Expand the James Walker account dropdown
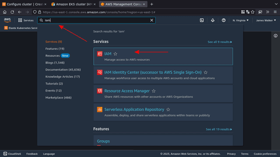The width and height of the screenshot is (280, 157). point(266,20)
